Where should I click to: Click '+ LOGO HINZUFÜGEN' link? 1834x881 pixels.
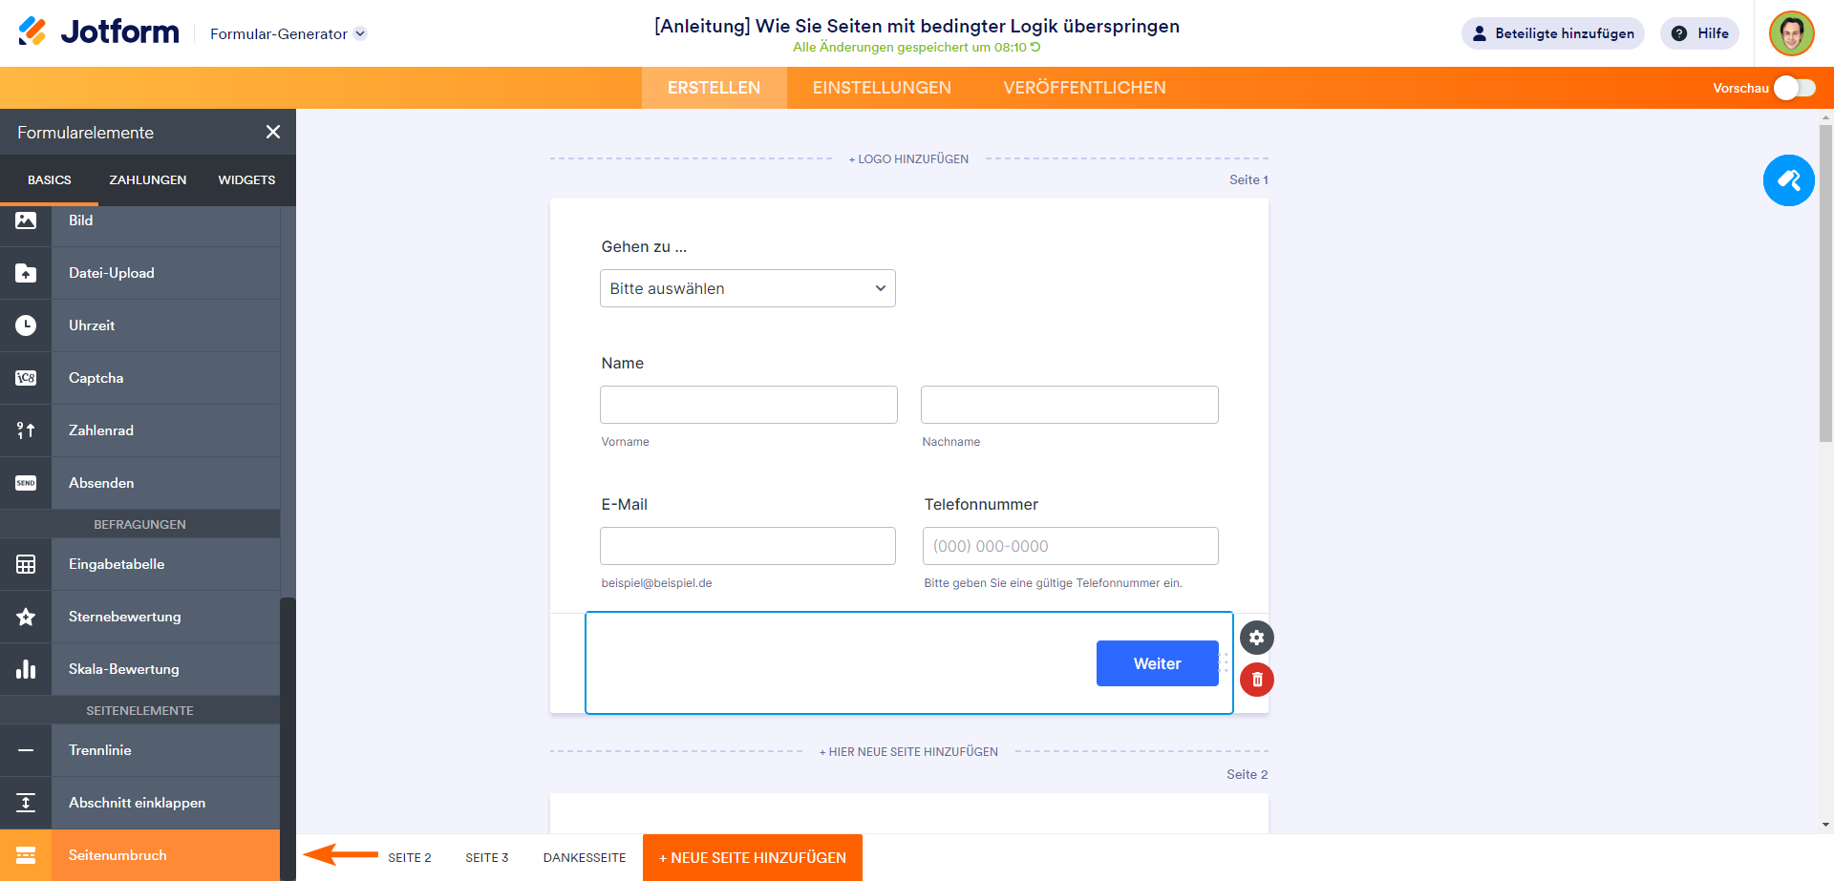[908, 159]
